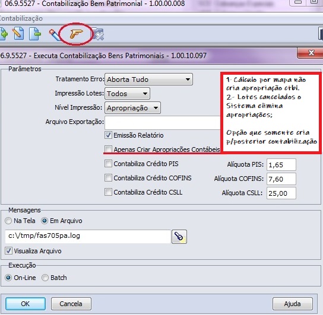Select the Em Arquivo radio button
The image size is (323, 315).
[45, 221]
